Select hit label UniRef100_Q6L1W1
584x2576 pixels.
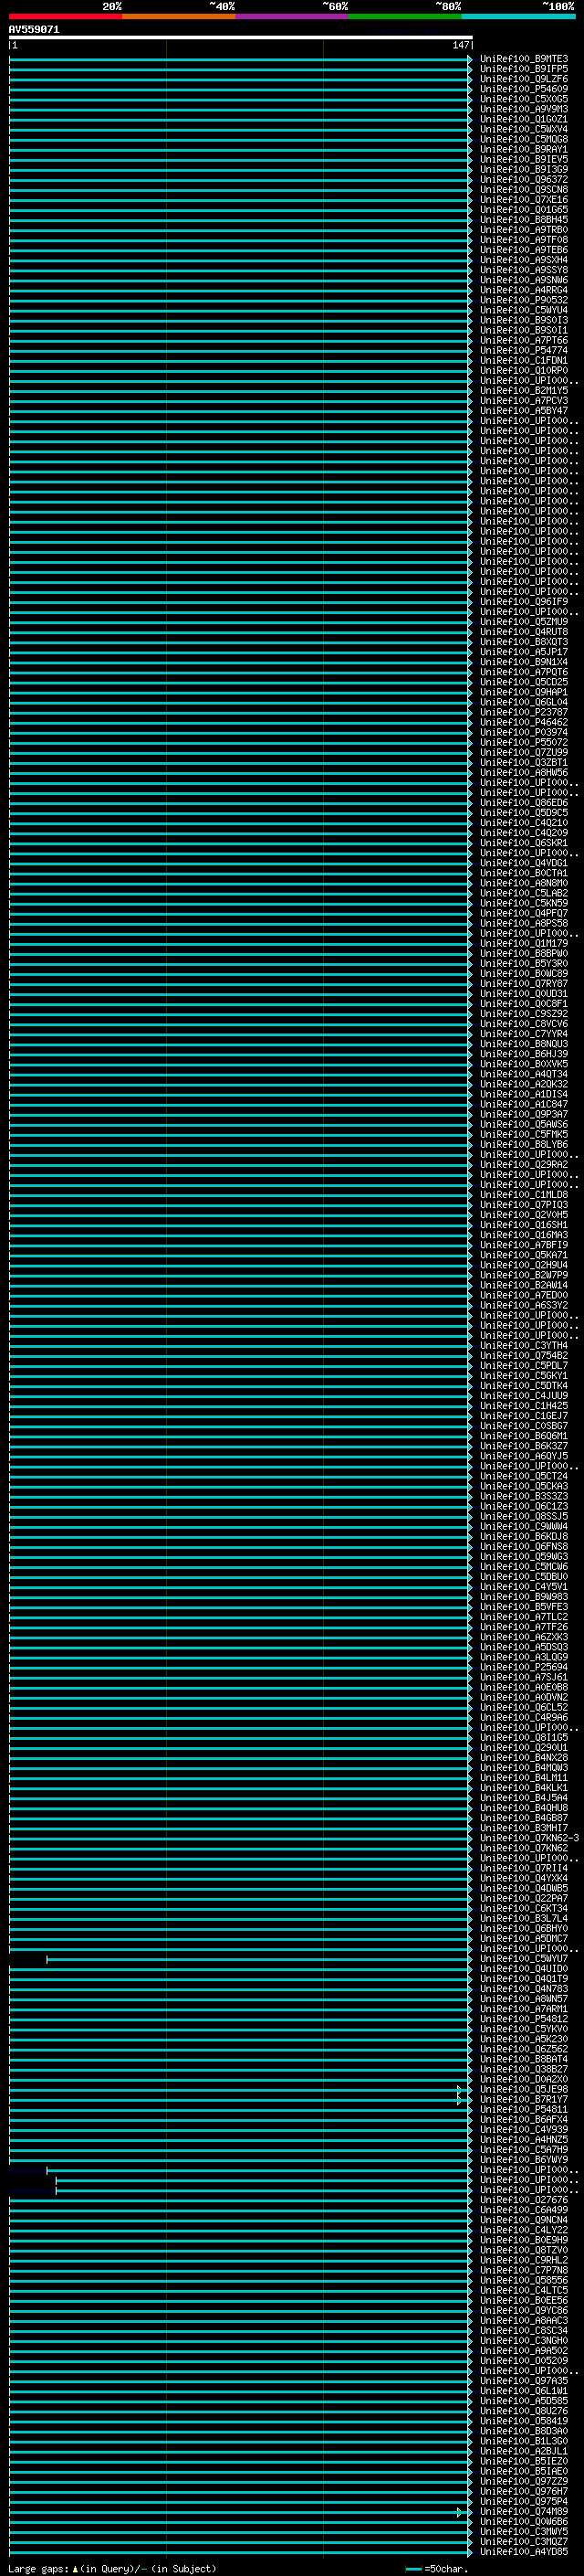[x=524, y=2390]
